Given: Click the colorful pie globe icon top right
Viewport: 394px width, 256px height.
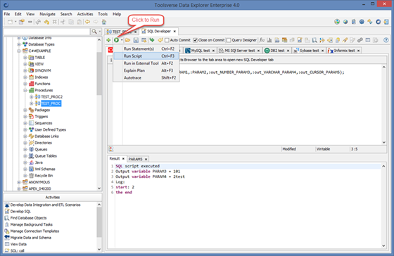Looking at the screenshot, I should pyautogui.click(x=337, y=22).
